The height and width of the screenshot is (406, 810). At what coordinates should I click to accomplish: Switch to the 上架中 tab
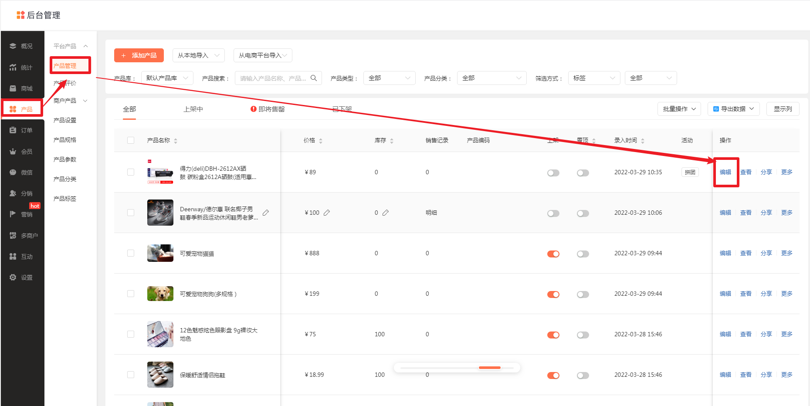(x=193, y=109)
